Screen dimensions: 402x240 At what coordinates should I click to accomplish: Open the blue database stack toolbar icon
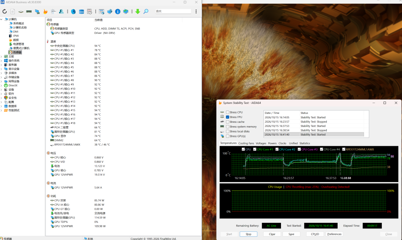(x=82, y=11)
